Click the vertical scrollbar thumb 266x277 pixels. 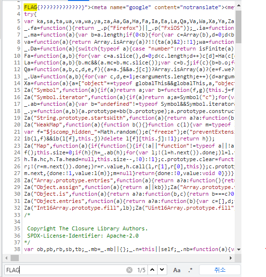239,27
